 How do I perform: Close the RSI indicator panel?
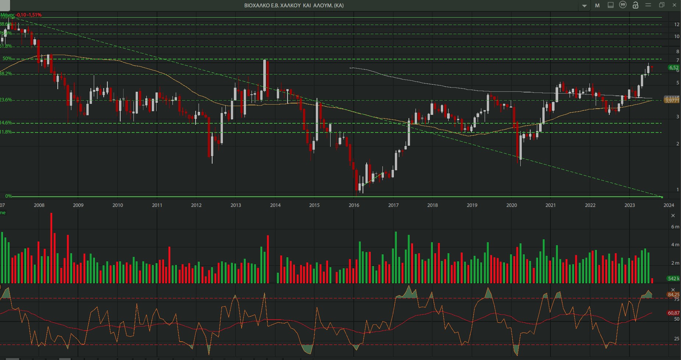[673, 290]
